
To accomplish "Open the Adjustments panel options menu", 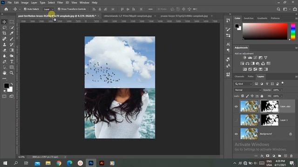I will coord(296,48).
